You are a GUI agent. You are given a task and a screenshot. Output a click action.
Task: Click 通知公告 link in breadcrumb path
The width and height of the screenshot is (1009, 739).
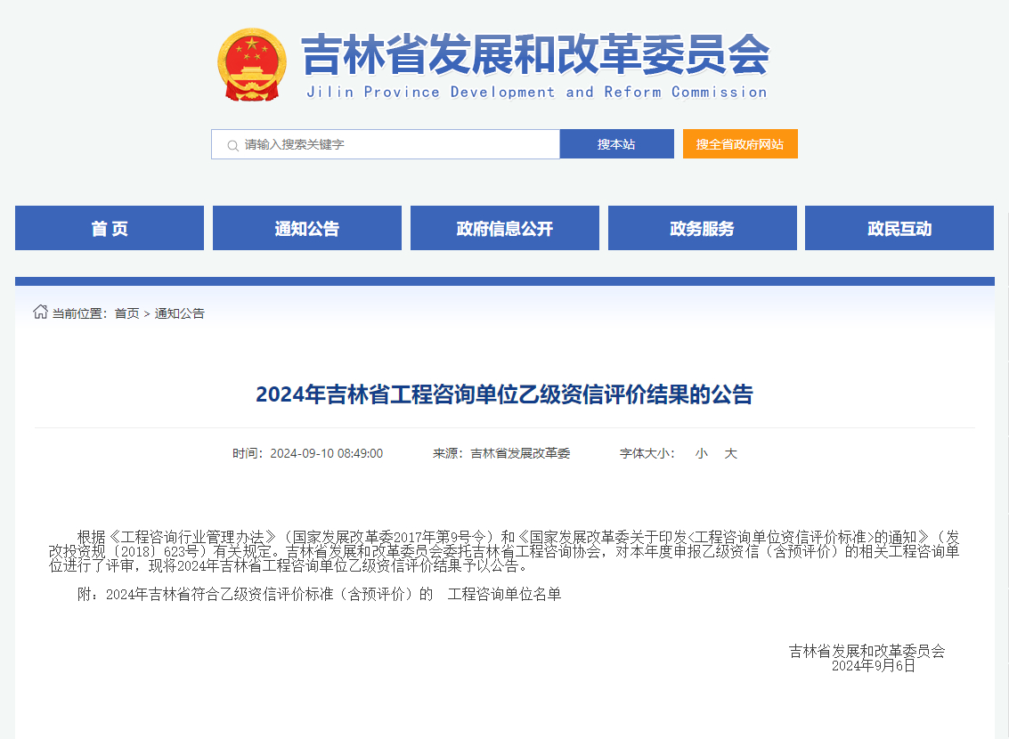click(x=180, y=313)
